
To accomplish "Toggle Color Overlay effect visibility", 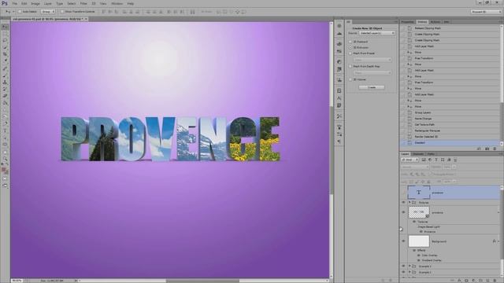I will 419,255.
